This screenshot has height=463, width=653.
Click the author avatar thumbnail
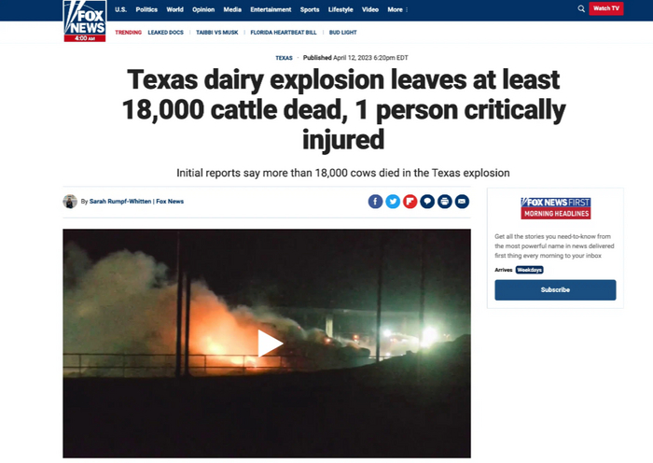coord(70,202)
